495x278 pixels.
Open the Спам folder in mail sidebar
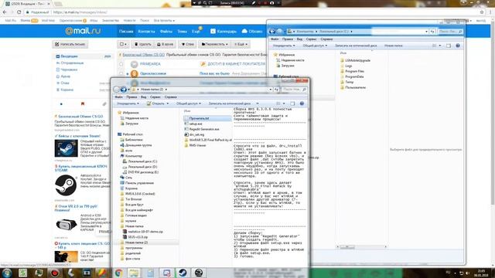click(x=65, y=83)
